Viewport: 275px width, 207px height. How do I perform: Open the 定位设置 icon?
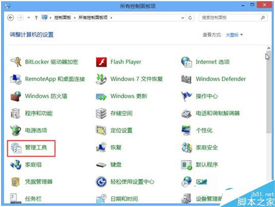click(101, 130)
